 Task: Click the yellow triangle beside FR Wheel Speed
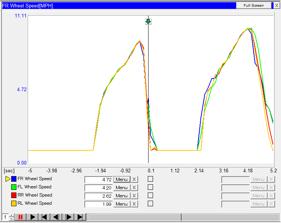click(7, 179)
